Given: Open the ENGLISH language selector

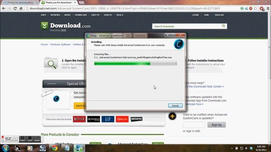Looking at the screenshot, I should click(x=219, y=15).
